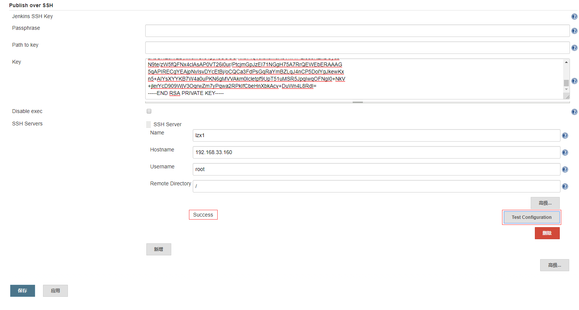Grab the SSH Server drag handle
579x310 pixels.
[148, 124]
